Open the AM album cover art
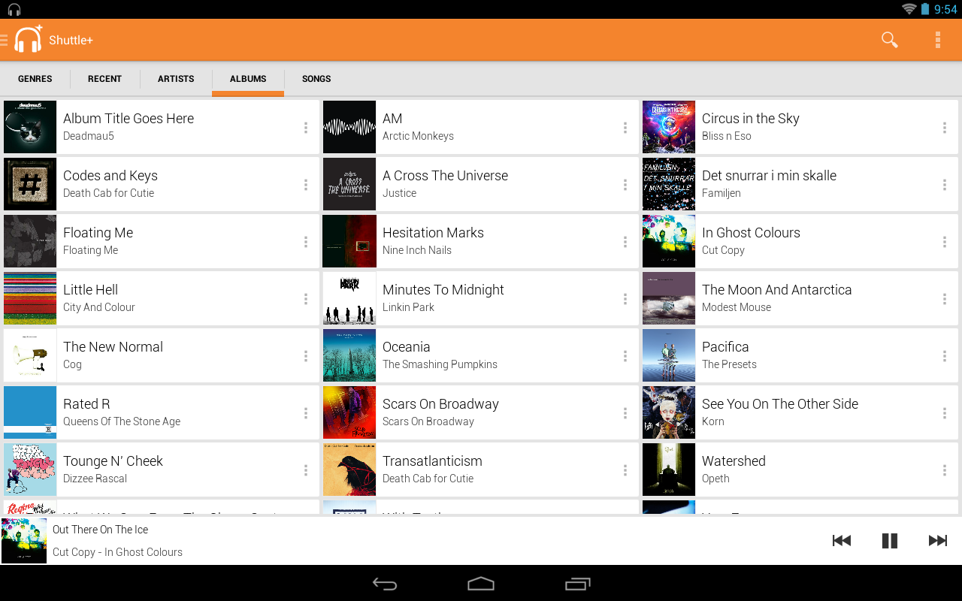Screen dimensions: 962x601 point(349,128)
